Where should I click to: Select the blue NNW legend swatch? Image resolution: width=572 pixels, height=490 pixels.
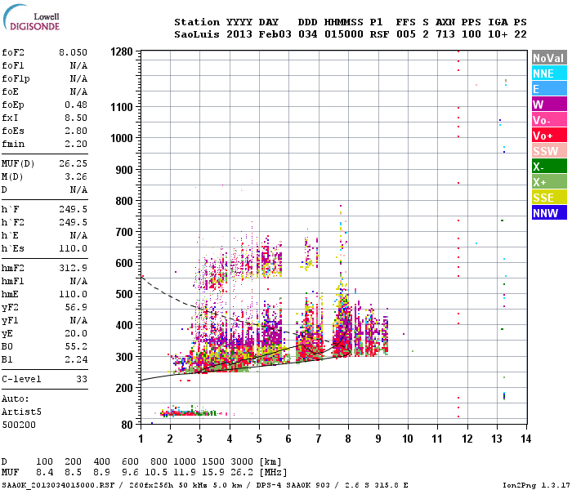coord(549,213)
